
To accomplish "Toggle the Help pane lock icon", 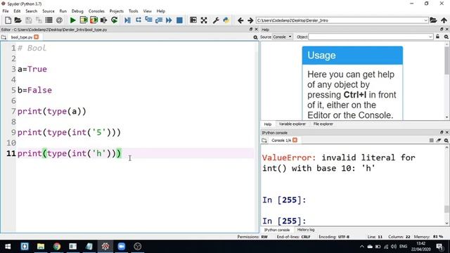I will point(437,37).
